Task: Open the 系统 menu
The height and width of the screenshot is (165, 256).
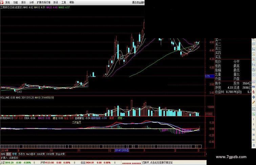Action: pyautogui.click(x=8, y=2)
